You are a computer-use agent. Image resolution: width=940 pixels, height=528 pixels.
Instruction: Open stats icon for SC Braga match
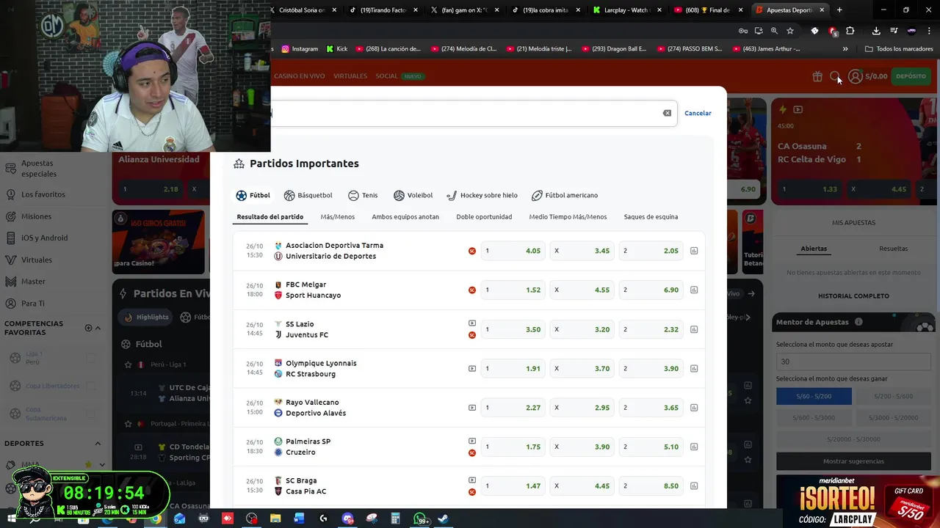694,485
